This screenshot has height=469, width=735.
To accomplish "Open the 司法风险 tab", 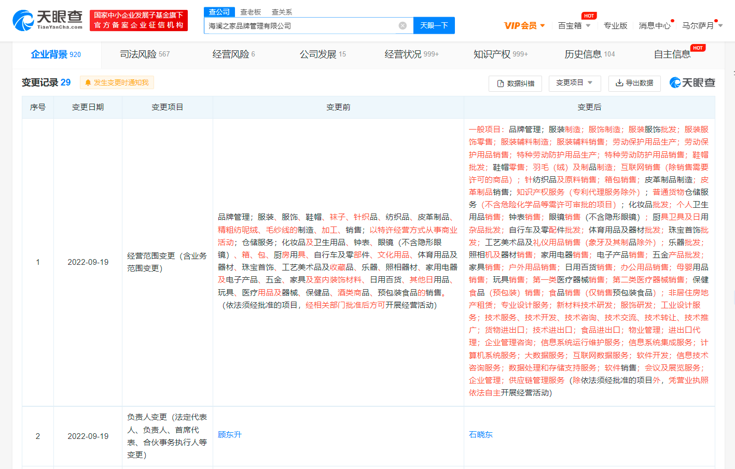I will pos(145,54).
